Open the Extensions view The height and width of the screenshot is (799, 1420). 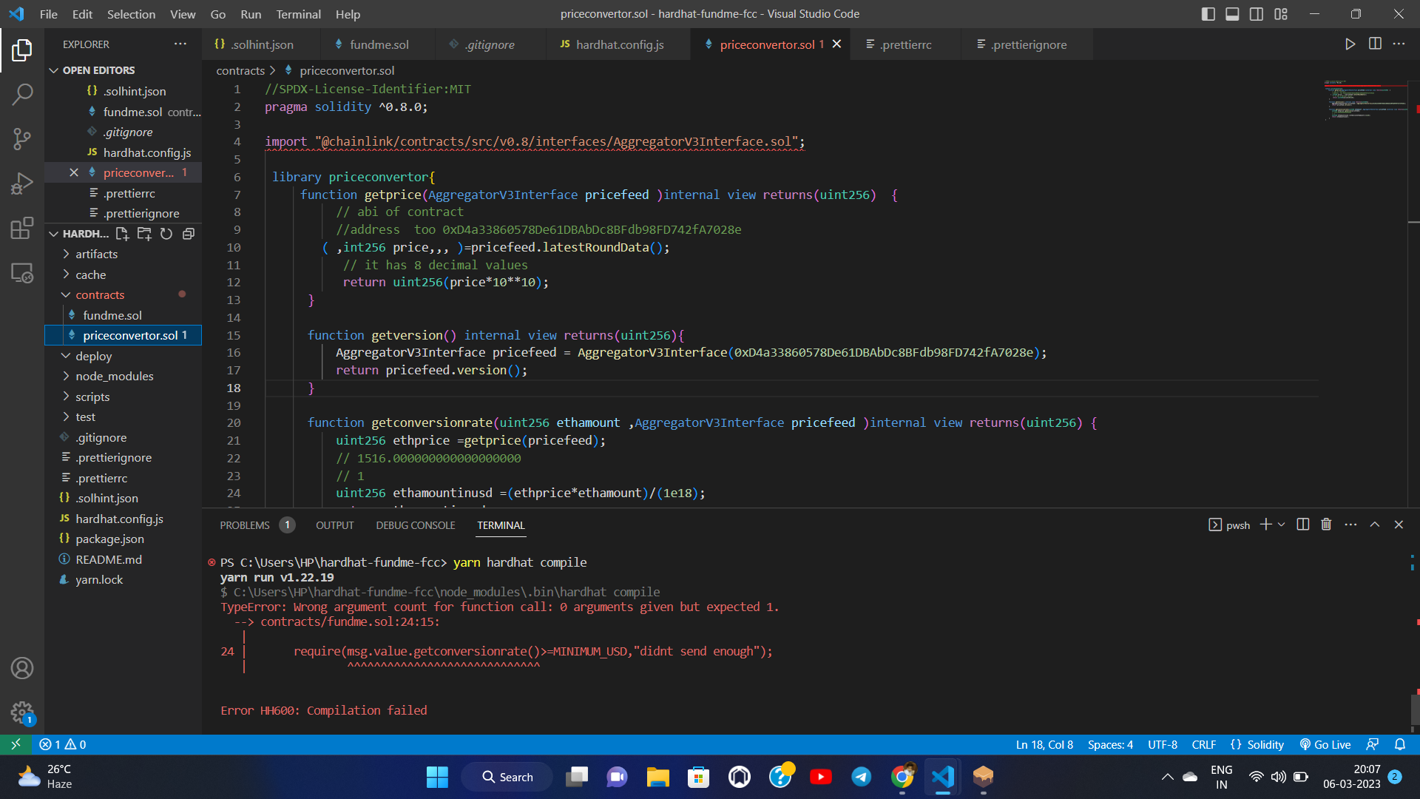22,228
